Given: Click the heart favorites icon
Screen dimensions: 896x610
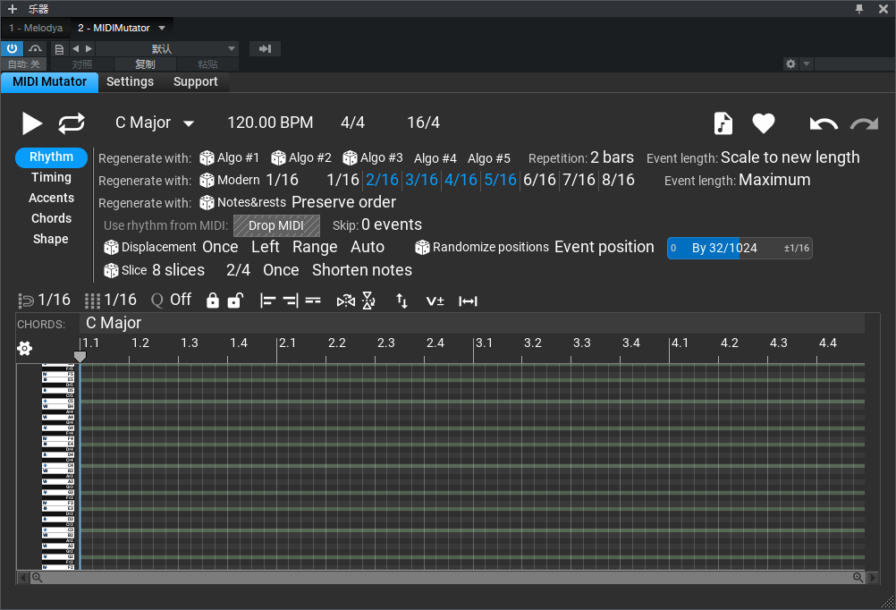Looking at the screenshot, I should [x=764, y=123].
